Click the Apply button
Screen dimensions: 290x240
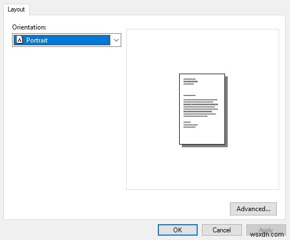[x=266, y=230]
